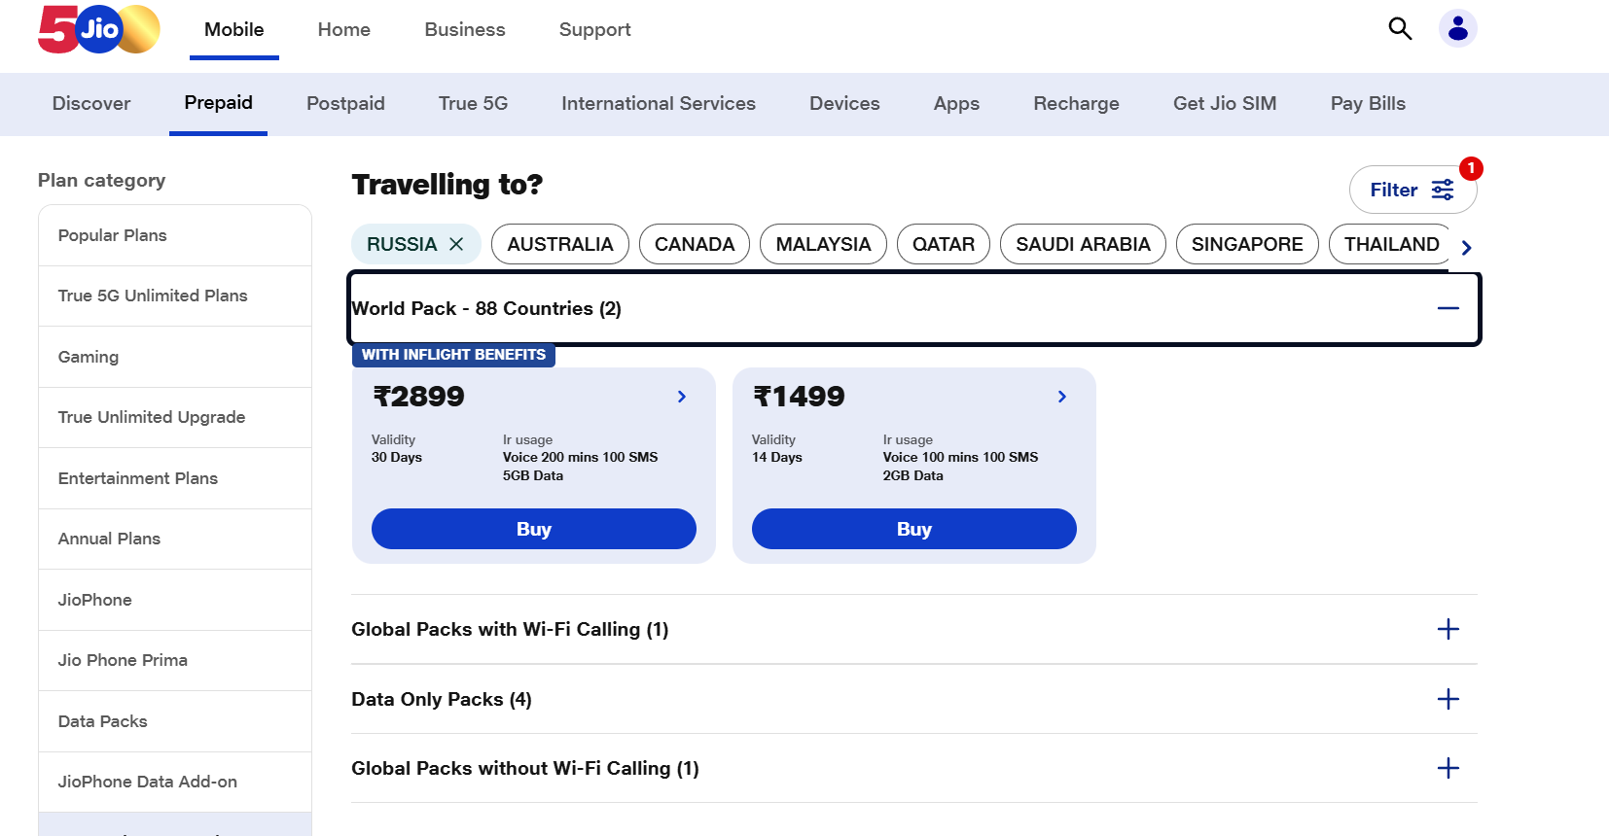Expand Data Only Packs section
Viewport: 1609px width, 836px height.
[x=1448, y=699]
